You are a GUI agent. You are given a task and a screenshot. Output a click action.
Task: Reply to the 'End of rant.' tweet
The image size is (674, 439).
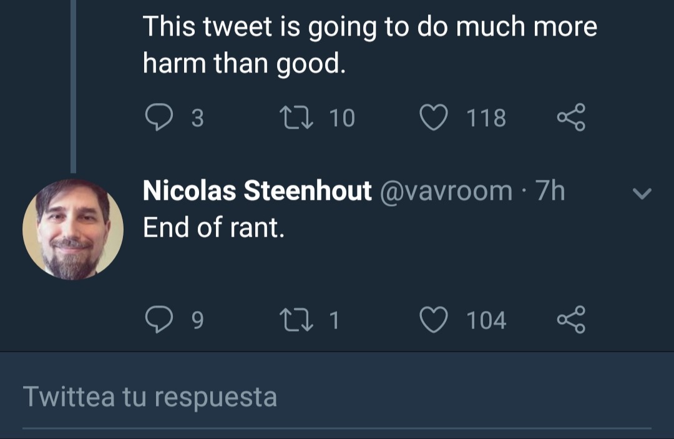(x=159, y=320)
